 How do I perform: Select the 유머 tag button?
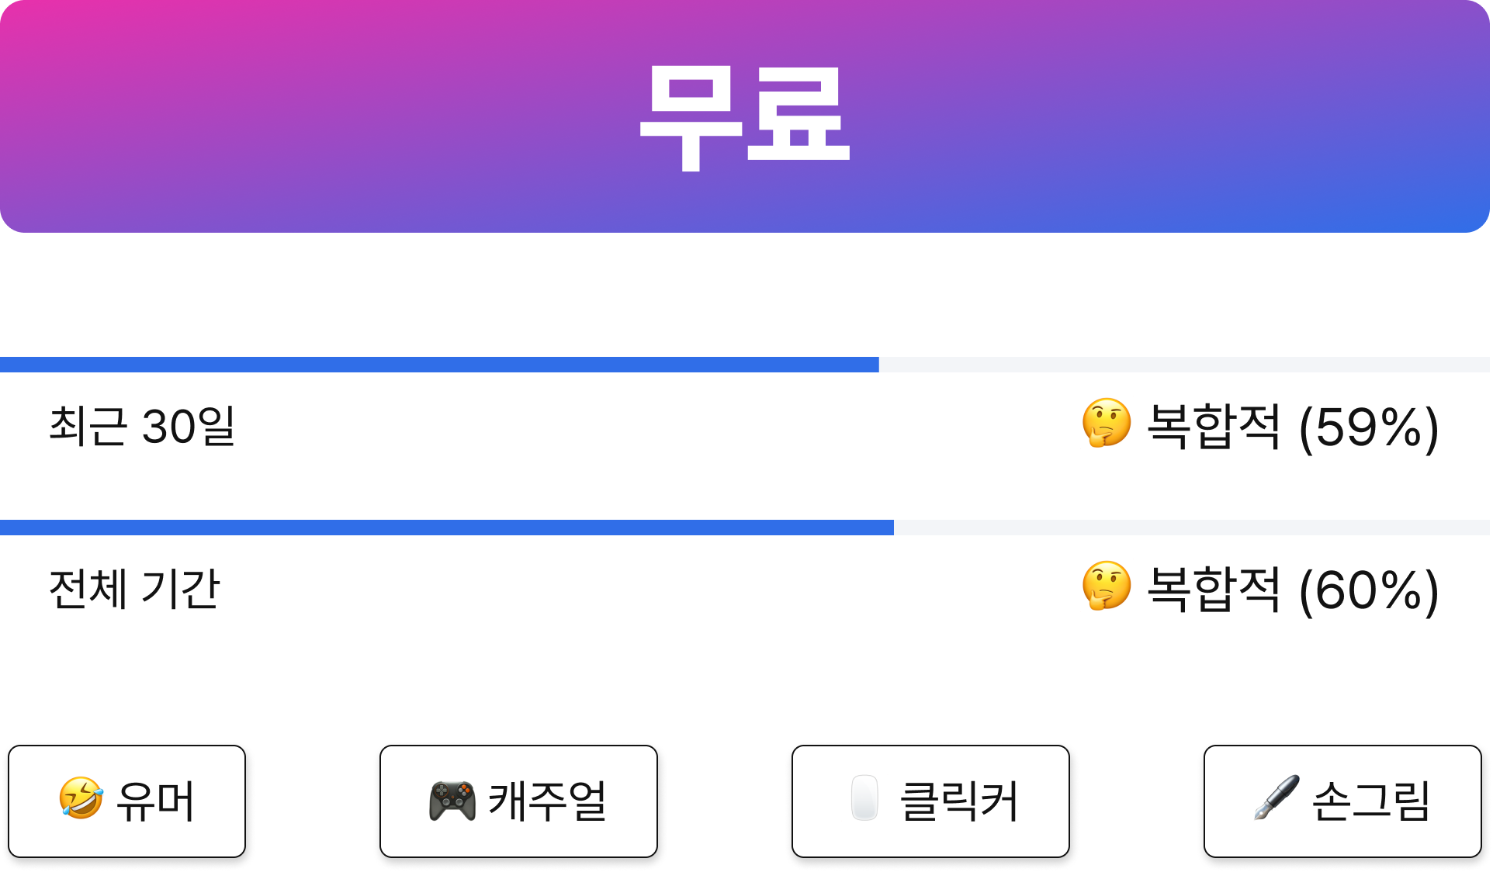[x=126, y=801]
